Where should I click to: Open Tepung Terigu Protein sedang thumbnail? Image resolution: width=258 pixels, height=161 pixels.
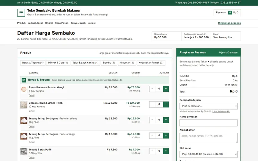24,120
